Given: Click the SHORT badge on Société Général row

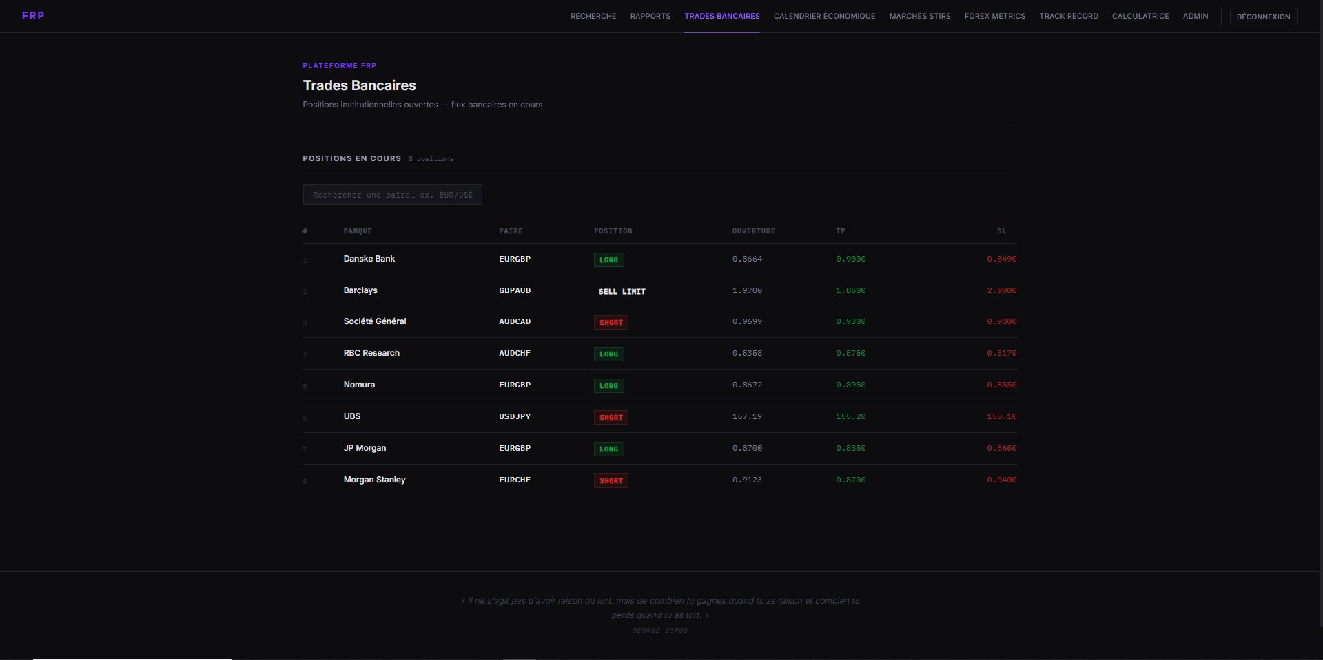Looking at the screenshot, I should pos(611,322).
